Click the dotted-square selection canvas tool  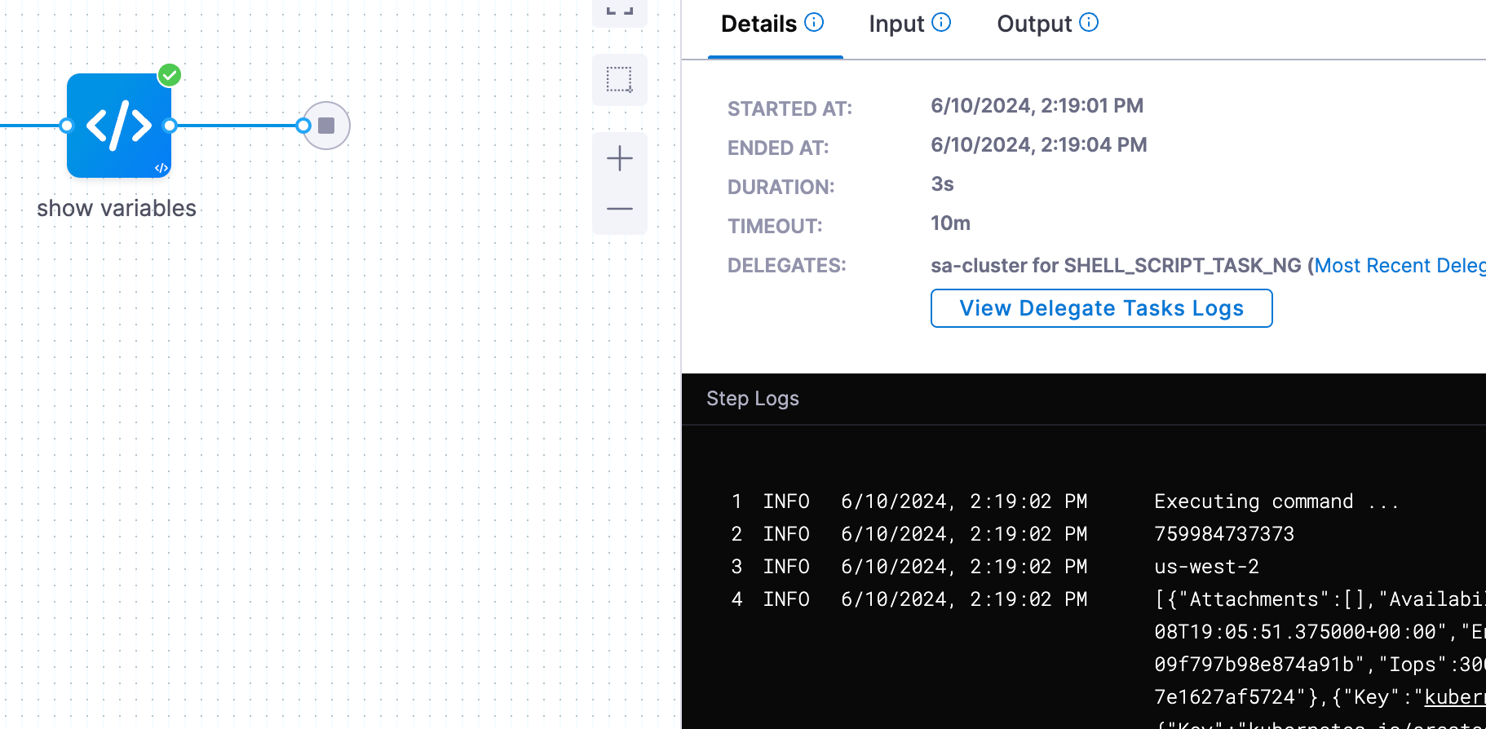point(620,80)
